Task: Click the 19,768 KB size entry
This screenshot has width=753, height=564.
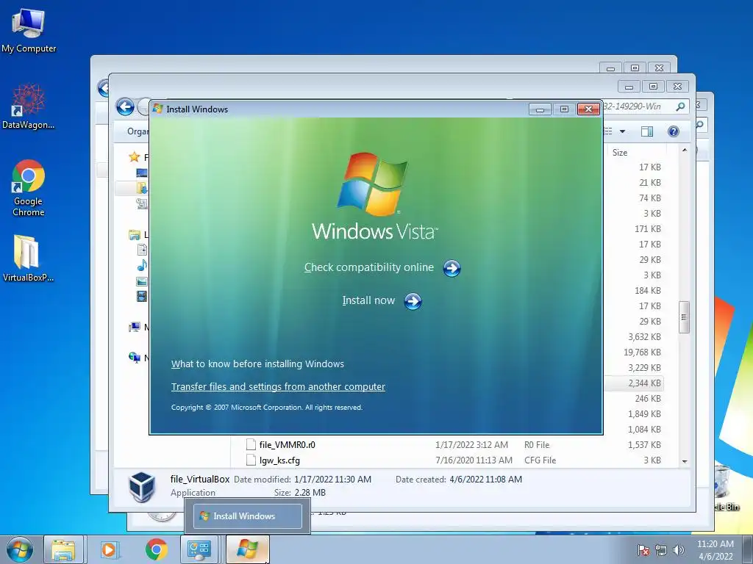Action: (642, 352)
